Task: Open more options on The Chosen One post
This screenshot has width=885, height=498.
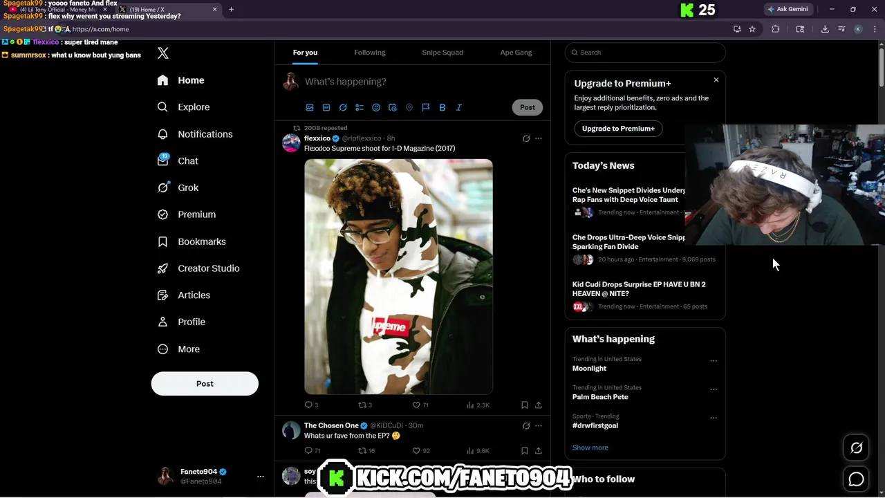Action: (539, 425)
